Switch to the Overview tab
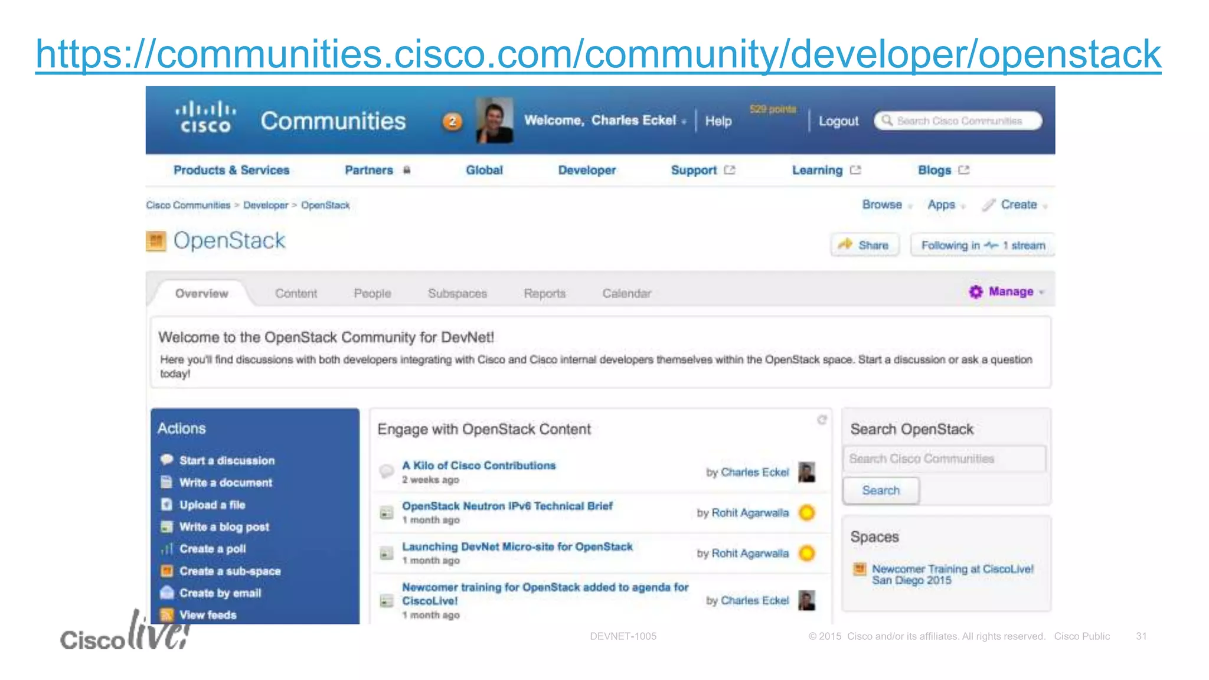 201,293
